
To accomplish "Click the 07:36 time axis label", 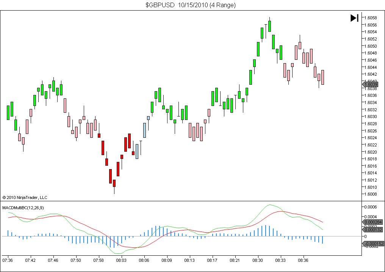I will [8, 260].
